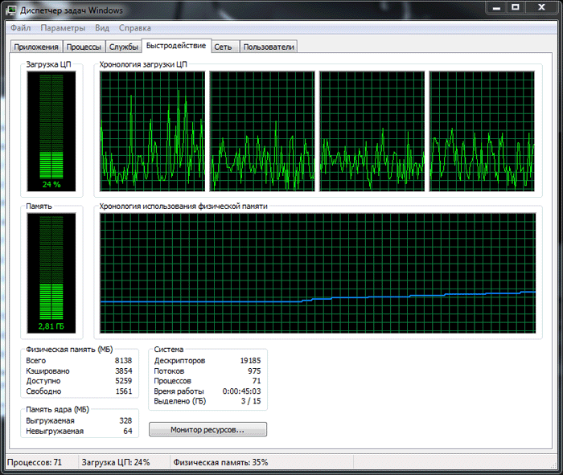This screenshot has height=475, width=563.
Task: Switch to the Пользователи tab
Action: 269,47
